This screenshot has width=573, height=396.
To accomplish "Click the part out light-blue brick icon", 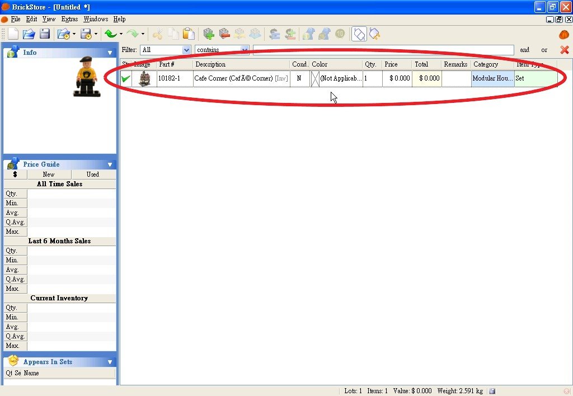I will pyautogui.click(x=255, y=34).
